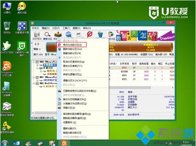Choose 调整分区大小(Ctrl_F11) menu entry
Viewport: 196px width, 146px height.
pos(83,80)
